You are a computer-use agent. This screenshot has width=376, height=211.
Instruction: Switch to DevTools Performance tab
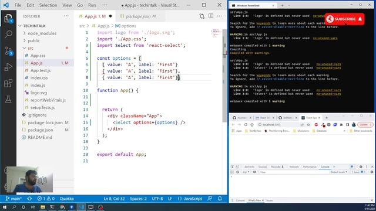(310, 166)
